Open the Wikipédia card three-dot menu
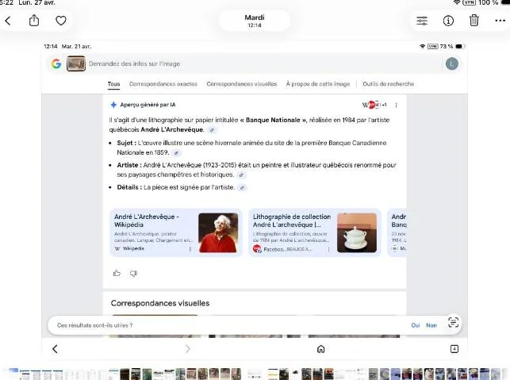This screenshot has height=380, width=510. [190, 249]
